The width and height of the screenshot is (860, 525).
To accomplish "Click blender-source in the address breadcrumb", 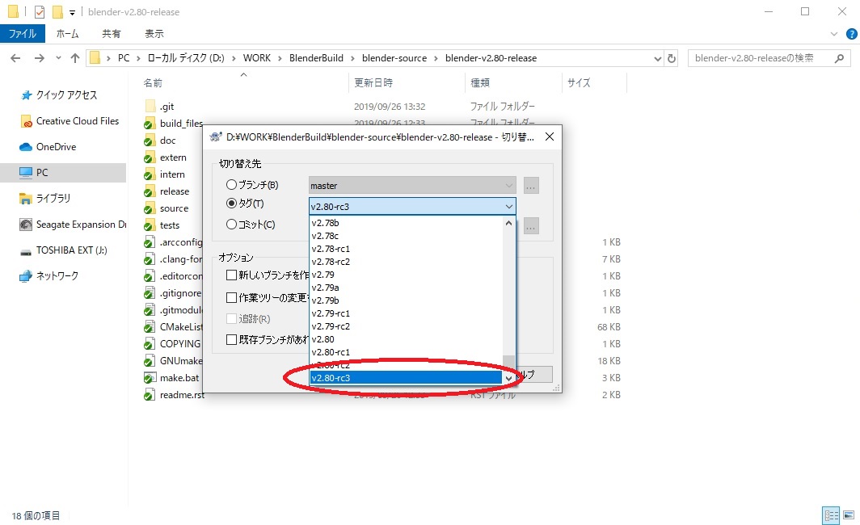I will [394, 58].
